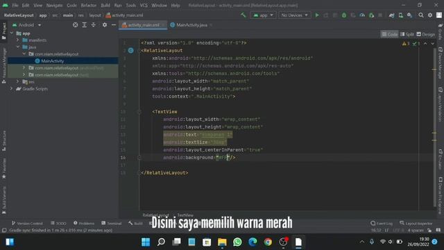The width and height of the screenshot is (444, 250).
Task: Expand the com.niam.relativelayout androidTest package
Action: [x=24, y=68]
